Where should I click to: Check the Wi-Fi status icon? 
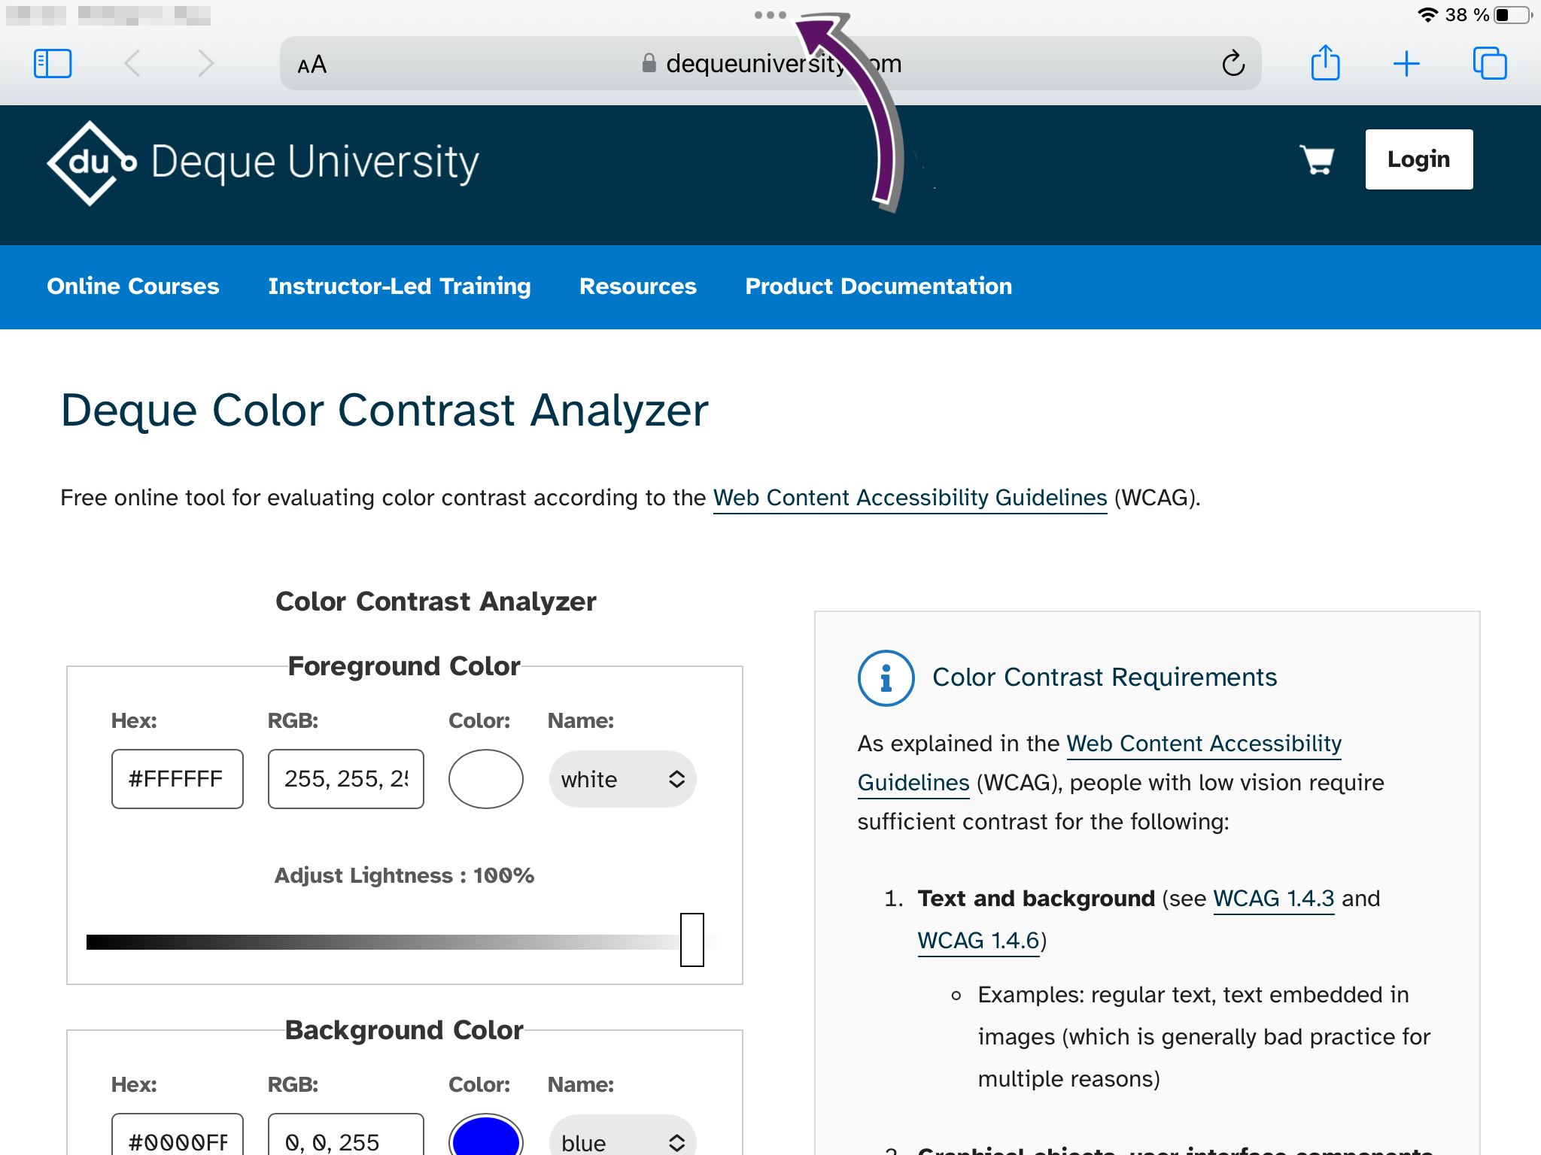coord(1427,15)
